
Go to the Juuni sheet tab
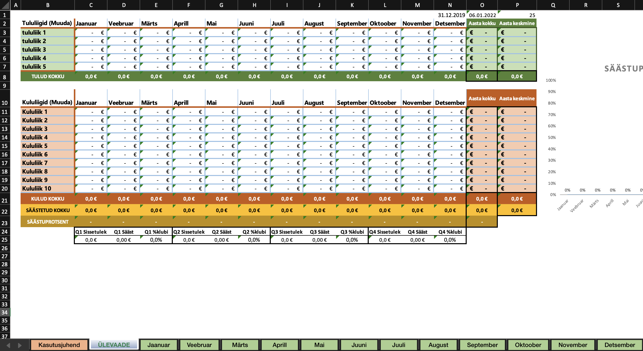pos(359,345)
